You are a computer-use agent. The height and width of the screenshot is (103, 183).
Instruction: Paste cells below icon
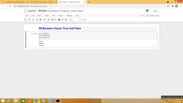click(x=41, y=20)
